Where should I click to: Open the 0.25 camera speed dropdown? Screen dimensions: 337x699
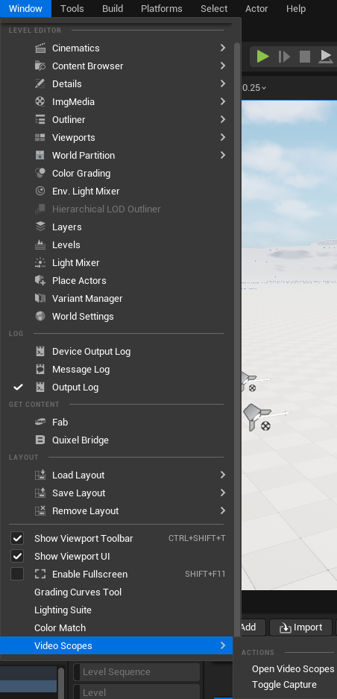[x=254, y=88]
